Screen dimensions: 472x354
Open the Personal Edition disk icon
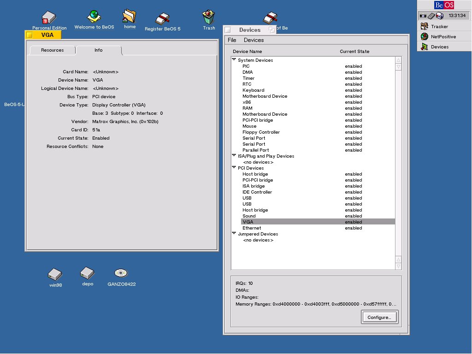click(x=49, y=18)
